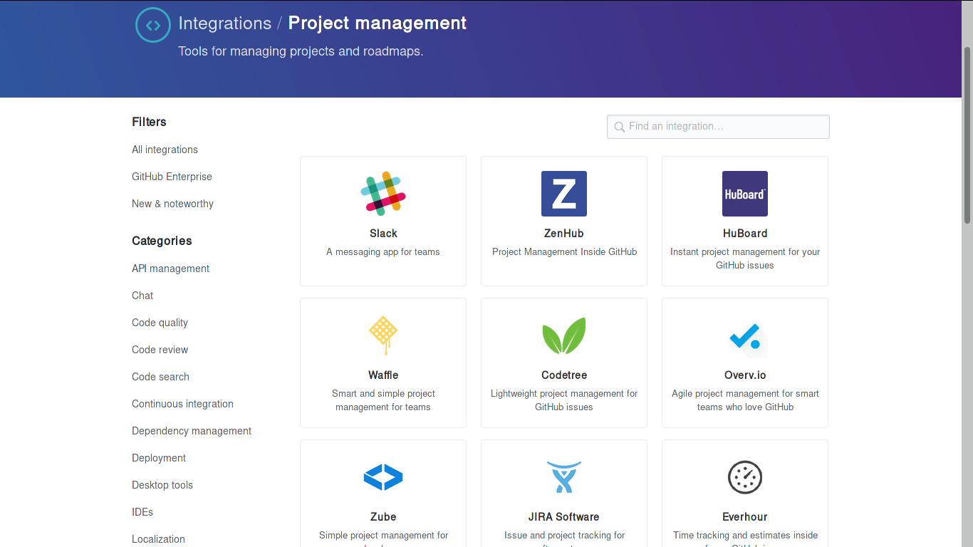Click 'Tools for managing projects and roadmaps' subtitle

[x=301, y=51]
